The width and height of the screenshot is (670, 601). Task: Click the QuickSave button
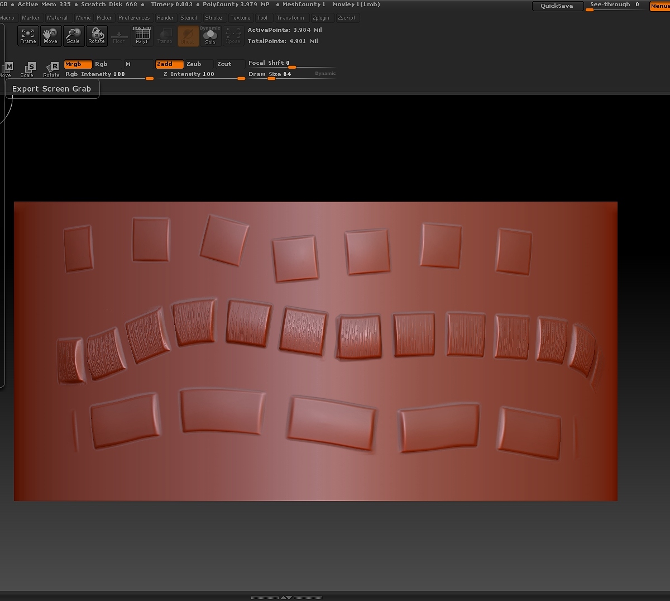(x=557, y=6)
